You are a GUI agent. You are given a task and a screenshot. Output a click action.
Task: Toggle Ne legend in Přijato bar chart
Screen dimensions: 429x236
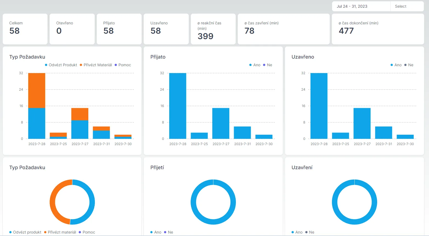(267, 65)
